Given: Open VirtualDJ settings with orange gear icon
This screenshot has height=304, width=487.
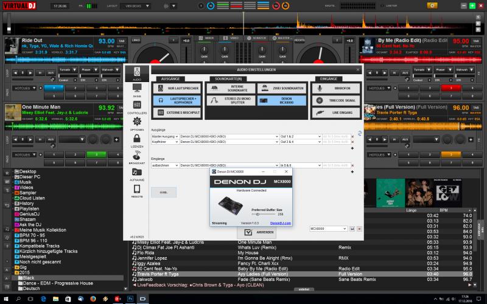Looking at the screenshot, I should click(x=432, y=5).
